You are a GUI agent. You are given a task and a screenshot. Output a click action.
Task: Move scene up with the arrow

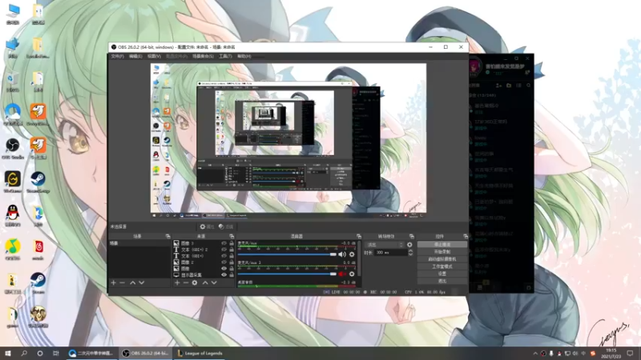(x=133, y=282)
